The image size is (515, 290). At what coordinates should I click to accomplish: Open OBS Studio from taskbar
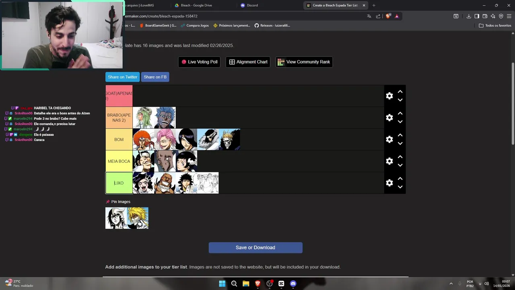coord(270,284)
